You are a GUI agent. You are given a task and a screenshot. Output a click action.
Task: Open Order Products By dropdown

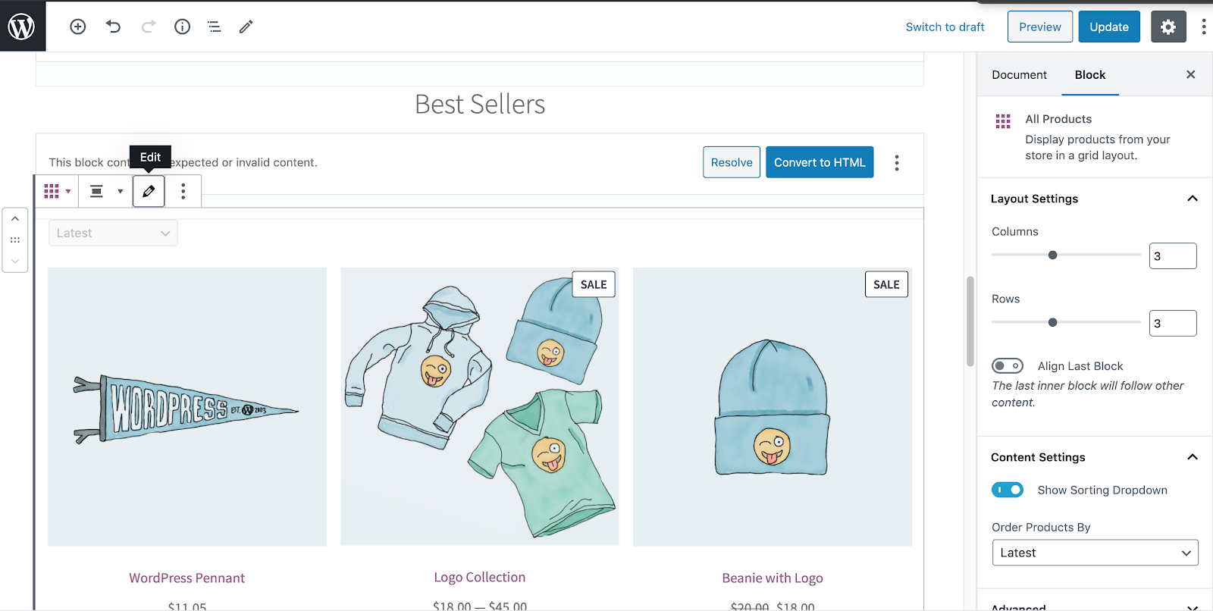pyautogui.click(x=1095, y=553)
